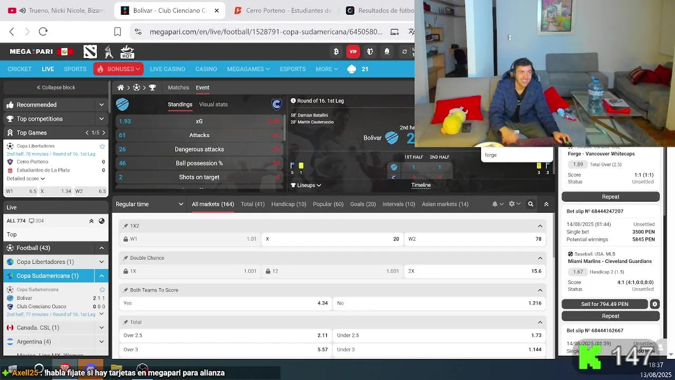Go to LIVE CASINO section

point(168,69)
